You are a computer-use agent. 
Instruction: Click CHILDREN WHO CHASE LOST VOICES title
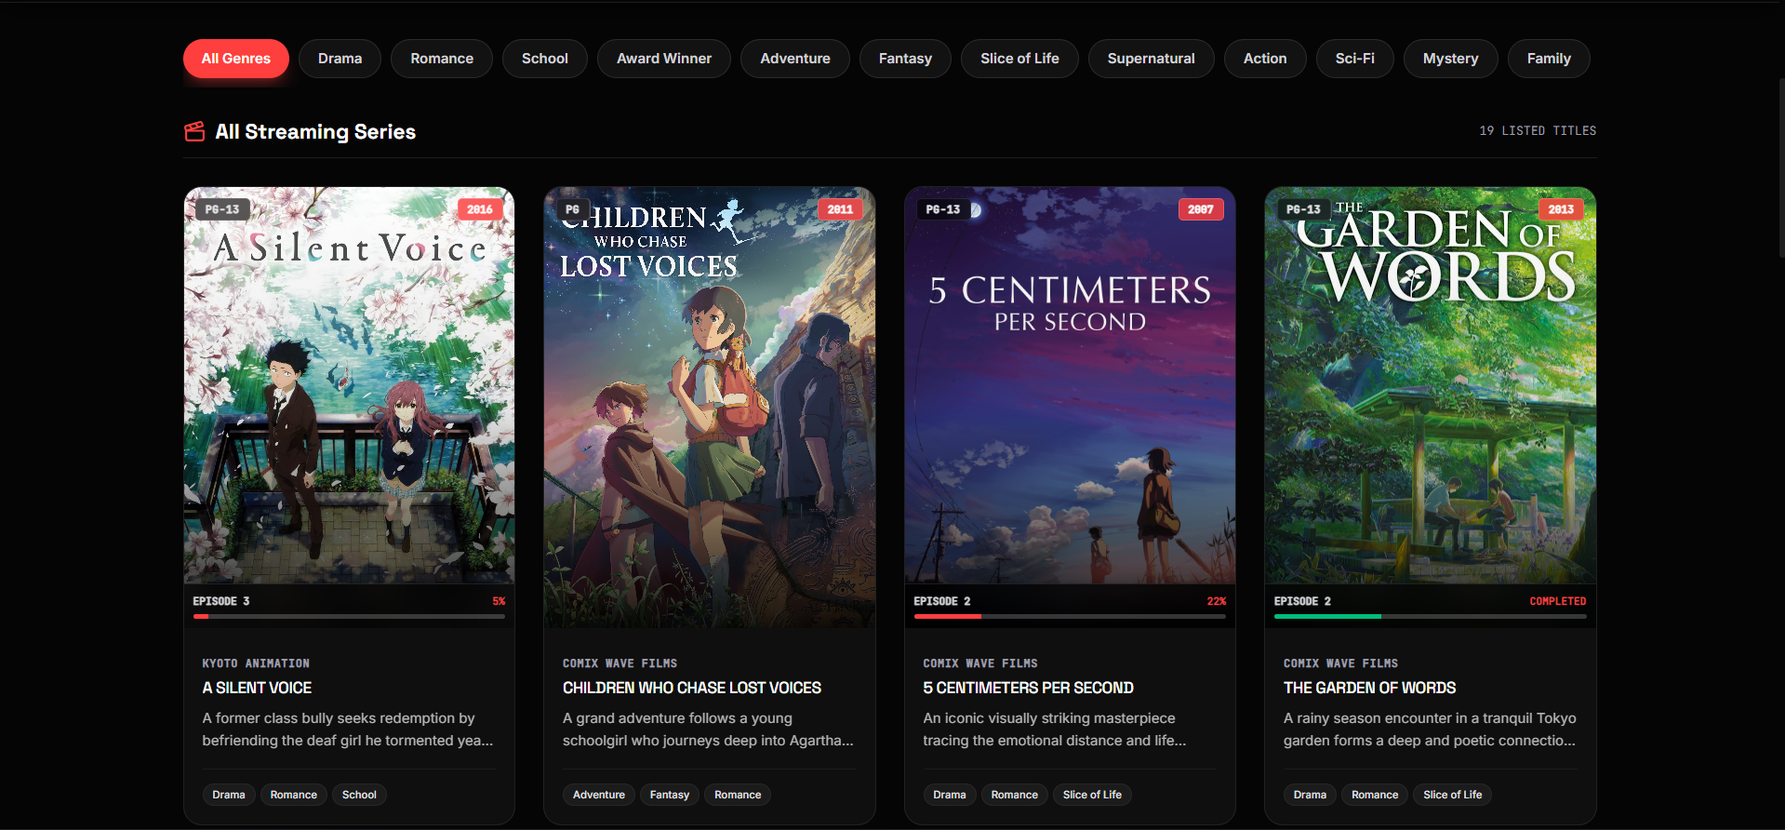(x=692, y=688)
